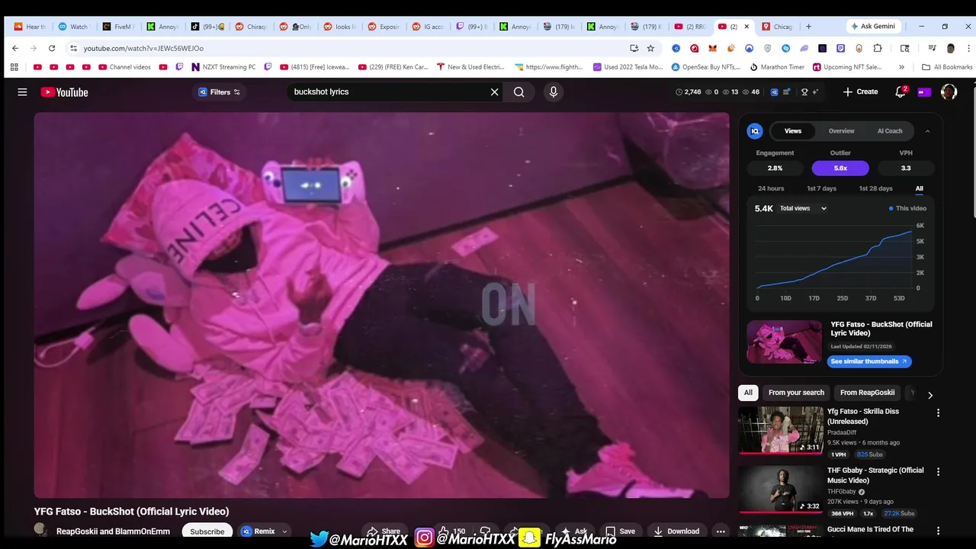Open the browser Extensions puzzle icon

(878, 48)
